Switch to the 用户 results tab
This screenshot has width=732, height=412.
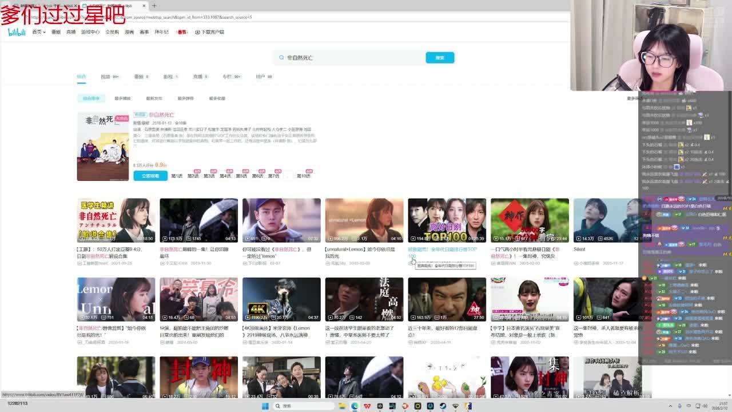coord(261,77)
